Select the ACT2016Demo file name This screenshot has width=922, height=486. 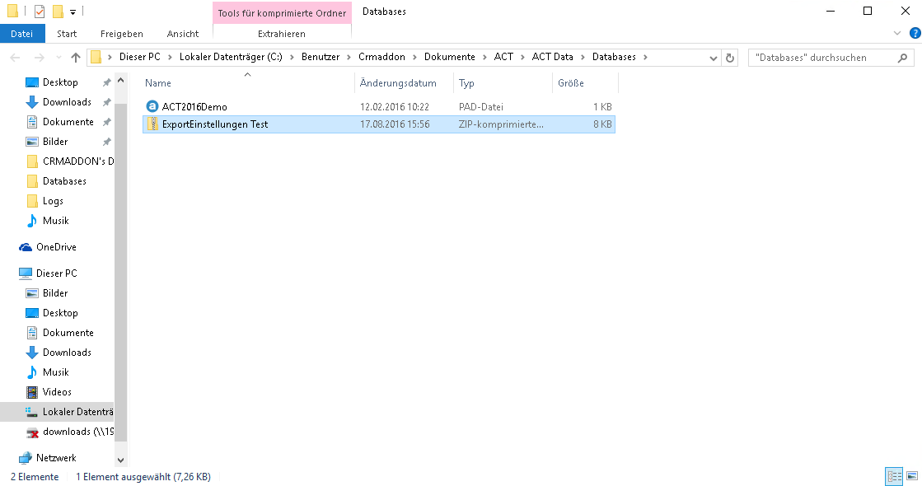coord(194,107)
